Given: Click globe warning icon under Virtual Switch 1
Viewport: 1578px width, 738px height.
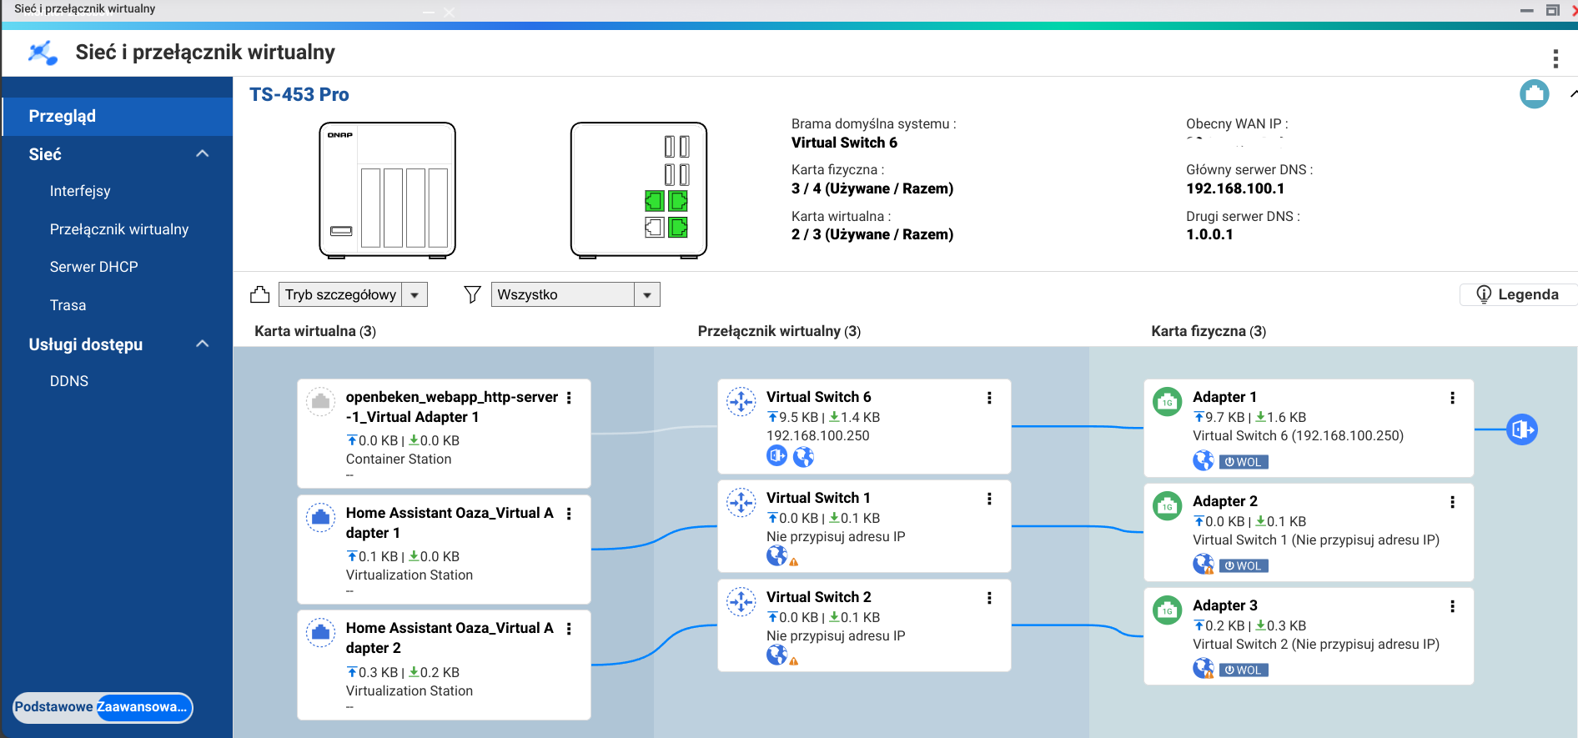Looking at the screenshot, I should click(x=782, y=556).
